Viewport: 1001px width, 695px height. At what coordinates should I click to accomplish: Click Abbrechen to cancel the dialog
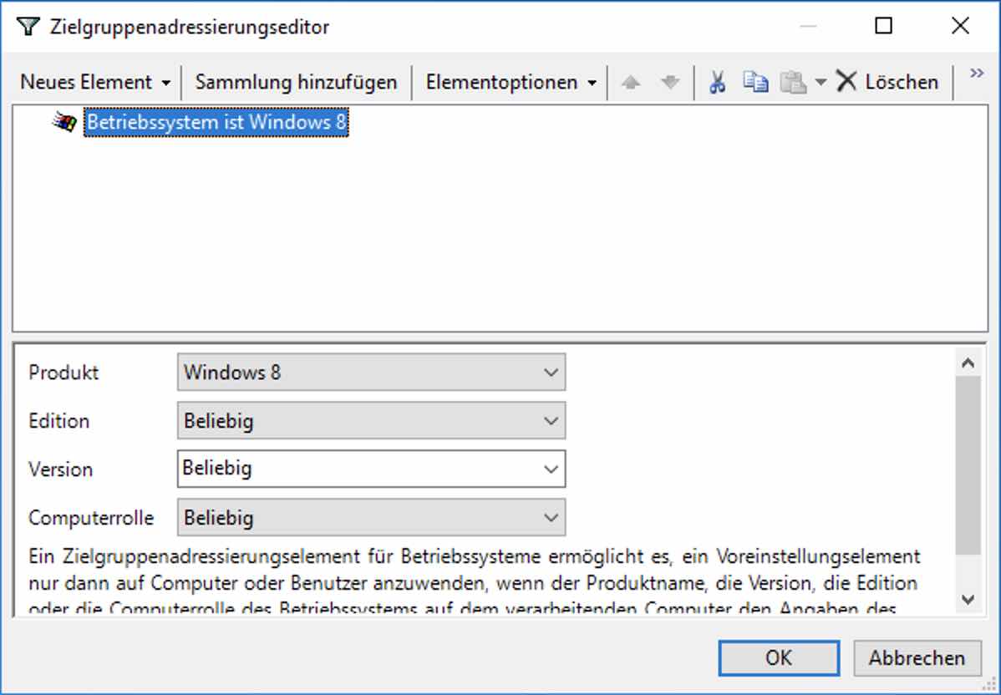[917, 658]
